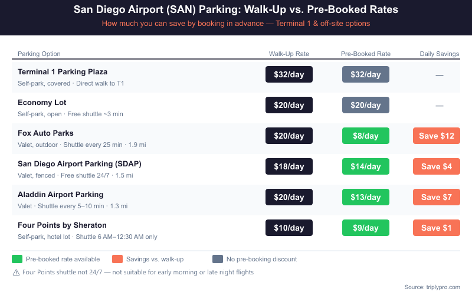Click Terminal 1 Parking Plaza $32/day walk-up rate

click(289, 74)
